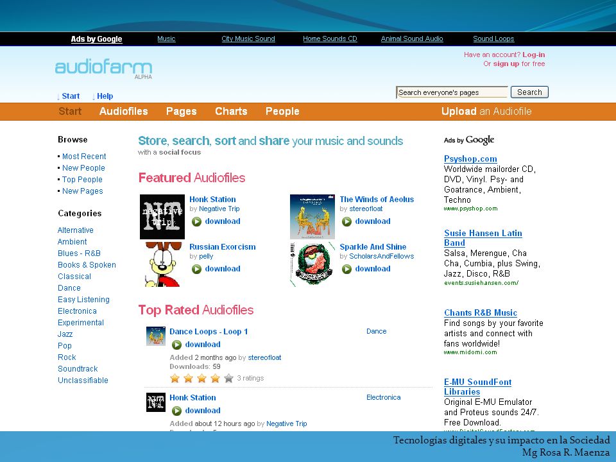616x462 pixels.
Task: Switch to the Audiofiles tab
Action: (x=124, y=112)
